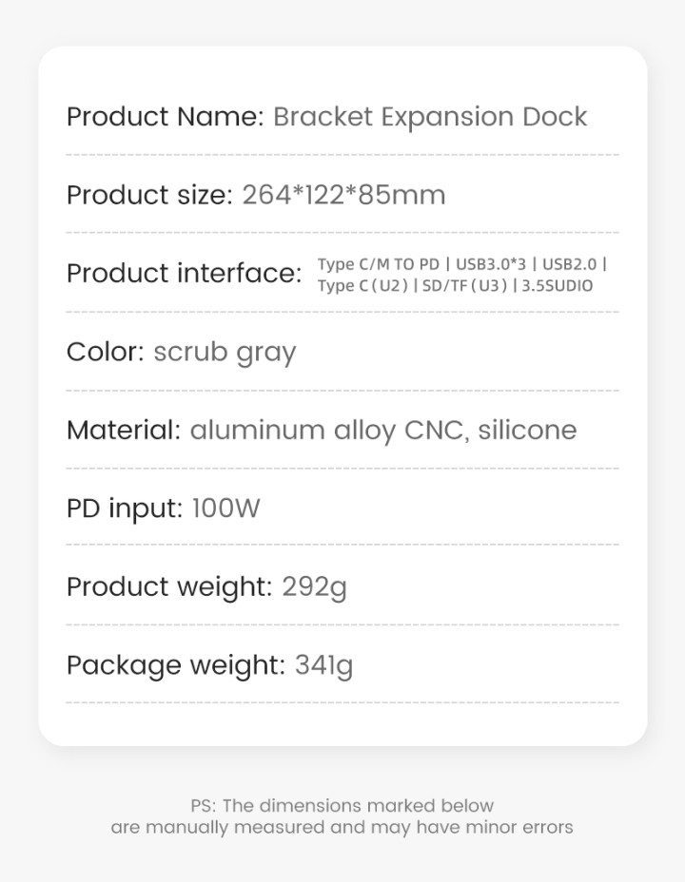Click the Type C/M TO PD text
This screenshot has height=882, width=685.
(x=379, y=264)
